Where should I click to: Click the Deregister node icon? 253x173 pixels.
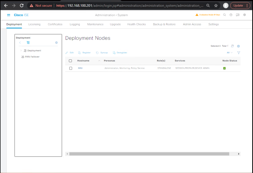[x=114, y=53]
